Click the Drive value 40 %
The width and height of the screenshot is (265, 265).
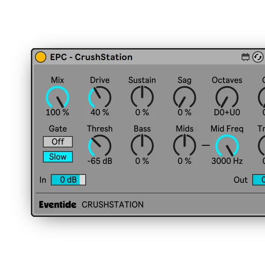[x=100, y=112]
